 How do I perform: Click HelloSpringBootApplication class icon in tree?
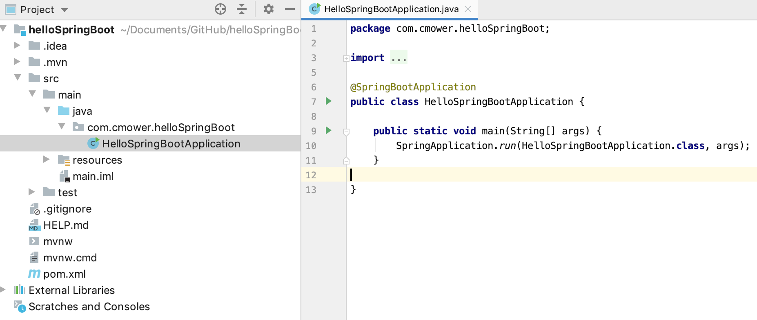(x=94, y=143)
